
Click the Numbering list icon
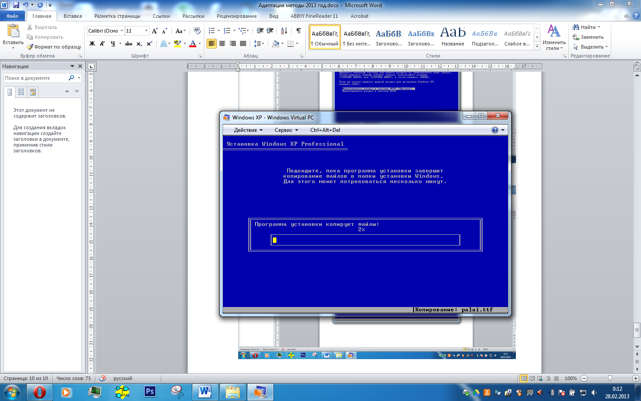click(227, 31)
